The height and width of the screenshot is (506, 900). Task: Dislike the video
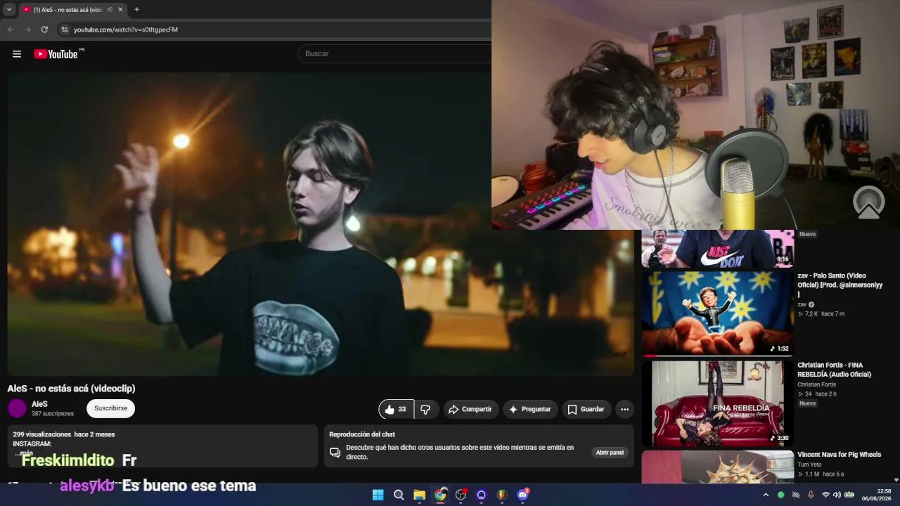coord(425,409)
